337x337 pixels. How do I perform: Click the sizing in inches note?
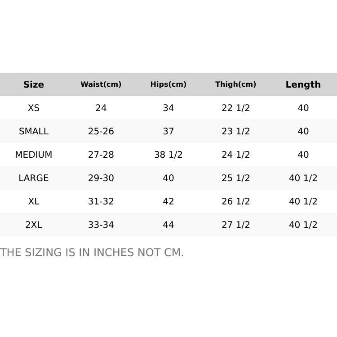pyautogui.click(x=92, y=253)
